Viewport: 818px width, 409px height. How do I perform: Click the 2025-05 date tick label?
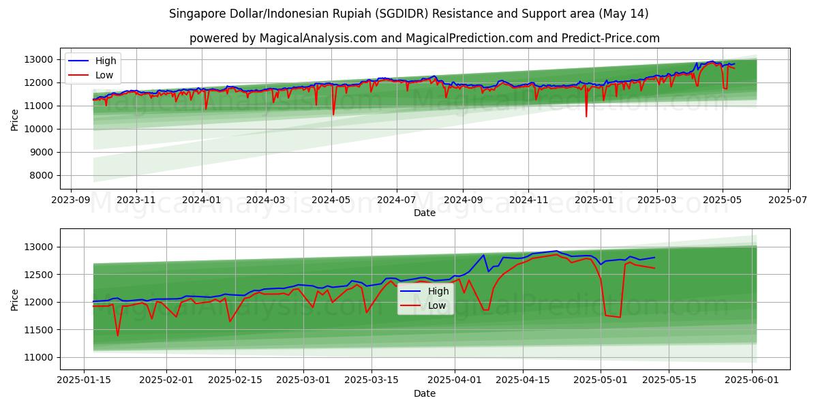[723, 200]
